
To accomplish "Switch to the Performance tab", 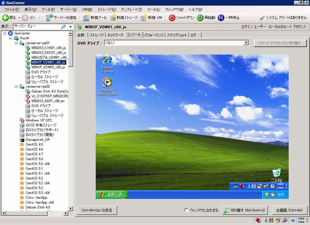I will coord(154,35).
